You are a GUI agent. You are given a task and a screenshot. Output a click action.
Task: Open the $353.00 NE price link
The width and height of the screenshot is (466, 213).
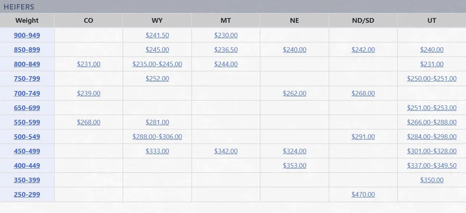[294, 166]
